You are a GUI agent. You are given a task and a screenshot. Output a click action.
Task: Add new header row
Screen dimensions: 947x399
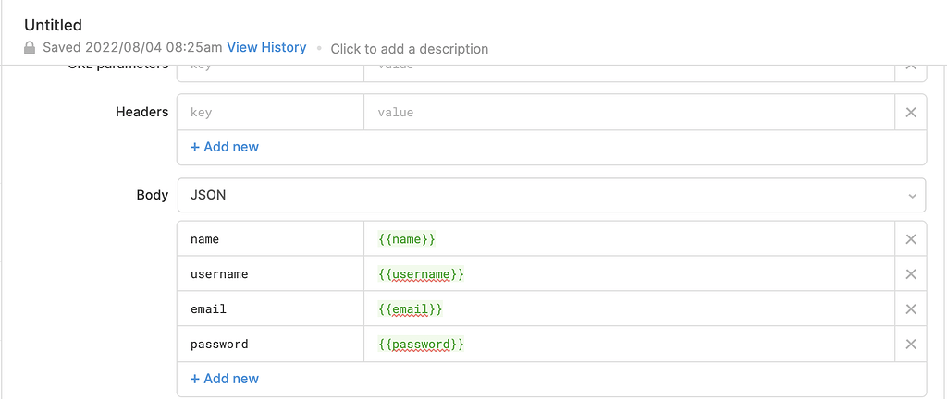click(225, 147)
